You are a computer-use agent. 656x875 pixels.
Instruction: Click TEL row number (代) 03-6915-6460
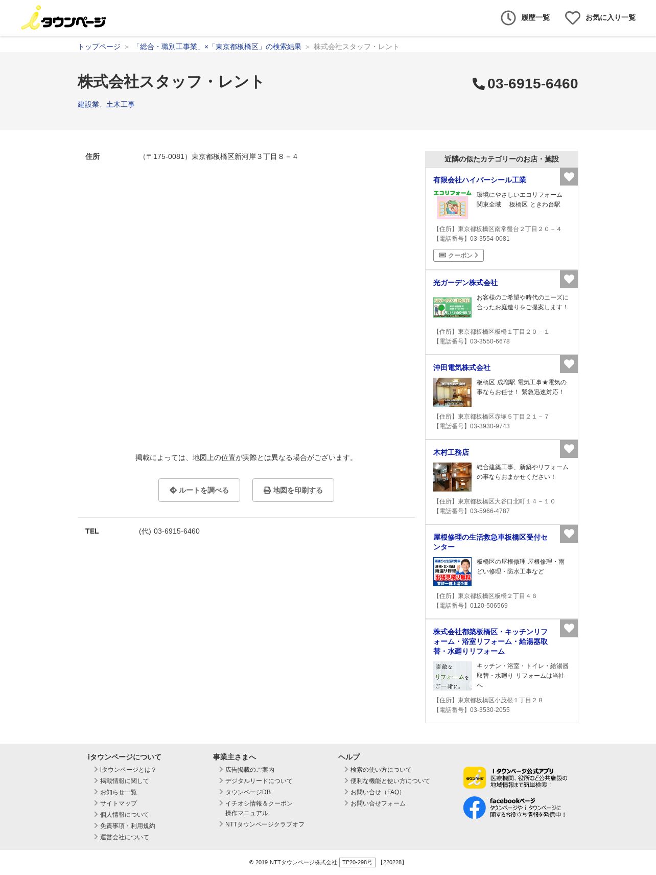[x=169, y=531]
